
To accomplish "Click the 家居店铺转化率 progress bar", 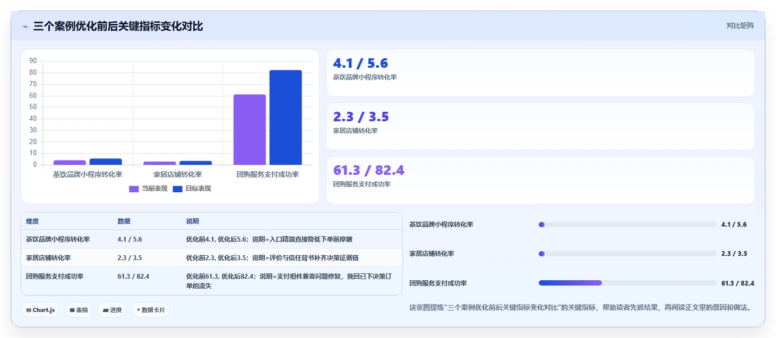I will pyautogui.click(x=627, y=254).
